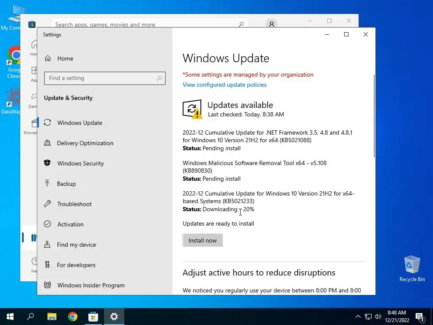Click the Delivery Optimization icon
This screenshot has height=325, width=433.
(x=47, y=143)
